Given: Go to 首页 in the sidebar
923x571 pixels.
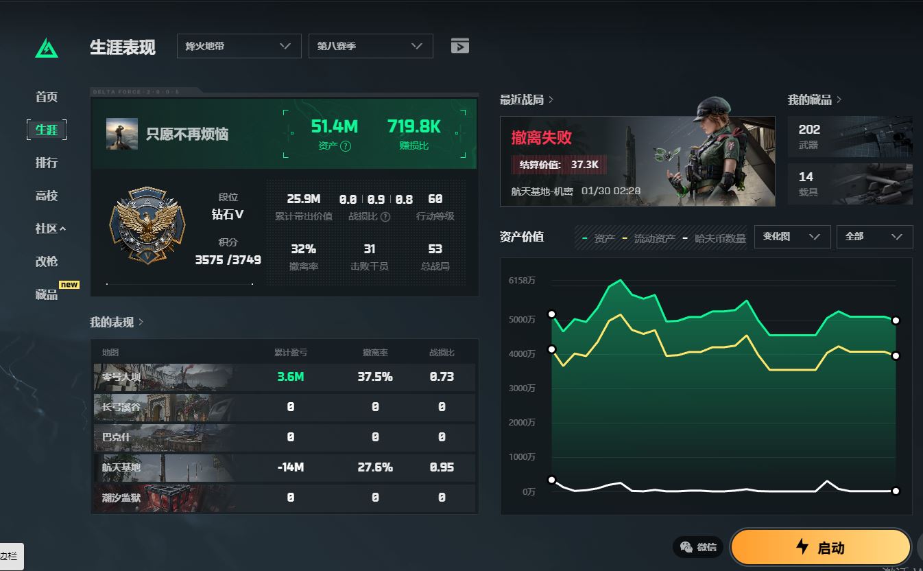Looking at the screenshot, I should pos(47,97).
